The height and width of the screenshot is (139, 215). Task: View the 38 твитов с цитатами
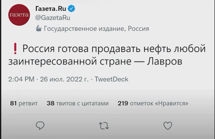pyautogui.click(x=77, y=103)
